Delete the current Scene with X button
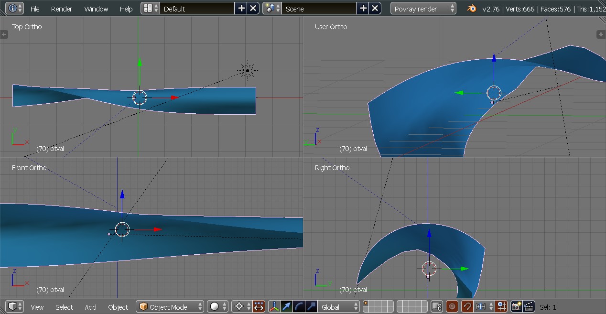Image resolution: width=606 pixels, height=314 pixels. tap(375, 9)
